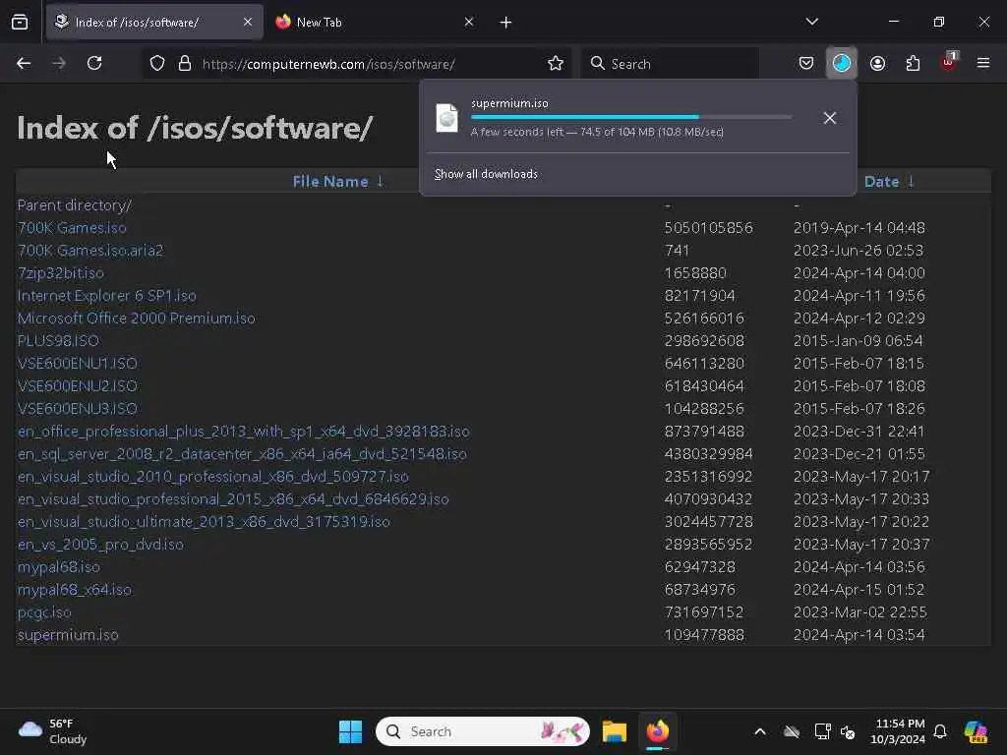Open the Firefox account menu icon
Image resolution: width=1007 pixels, height=755 pixels.
877,63
